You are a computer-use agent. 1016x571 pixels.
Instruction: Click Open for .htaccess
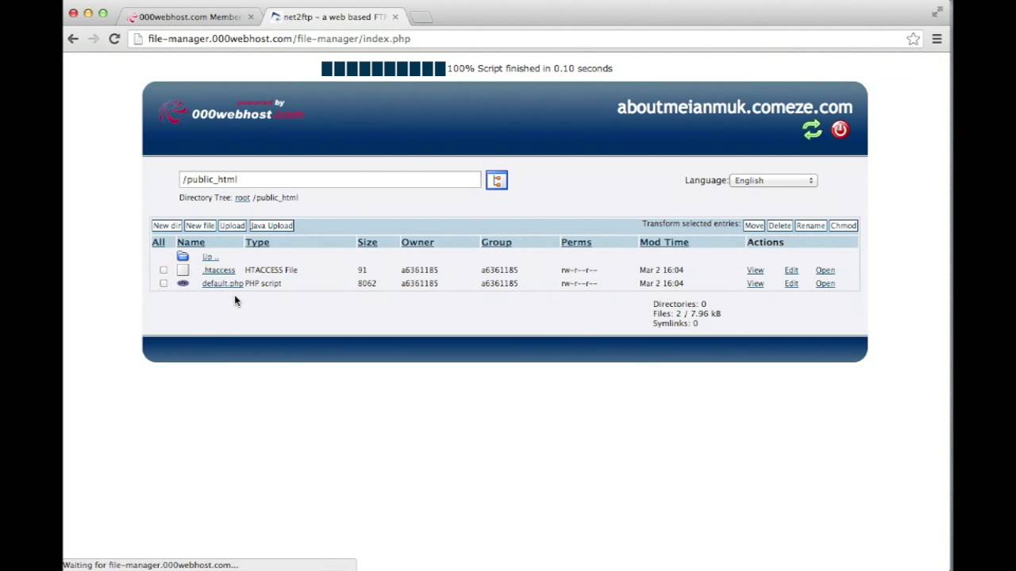pyautogui.click(x=825, y=270)
